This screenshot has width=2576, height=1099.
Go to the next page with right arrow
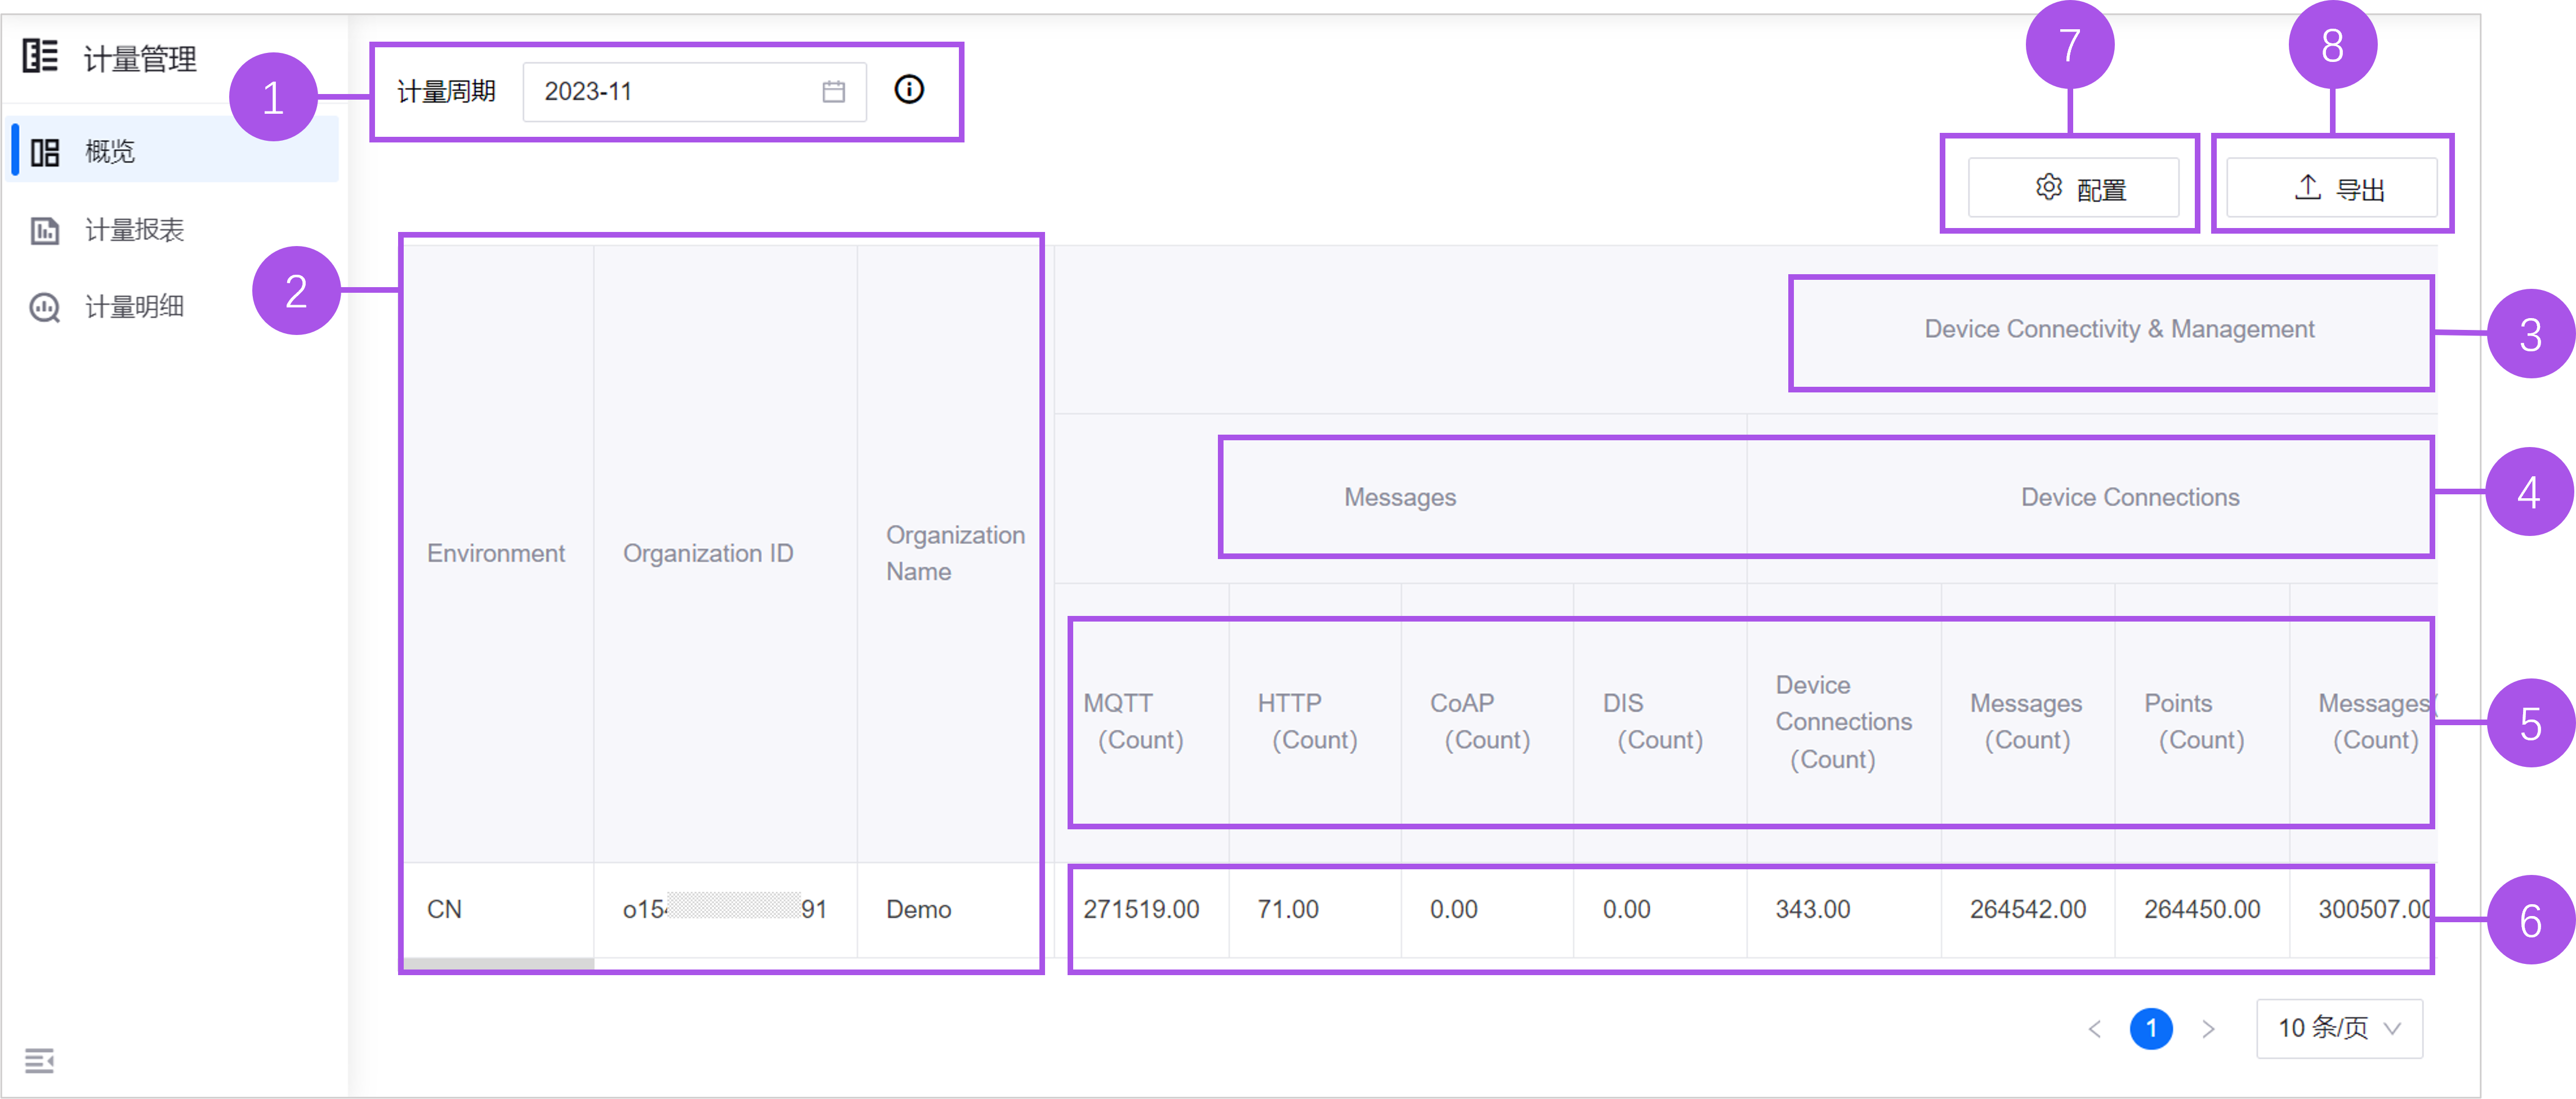(2208, 1029)
